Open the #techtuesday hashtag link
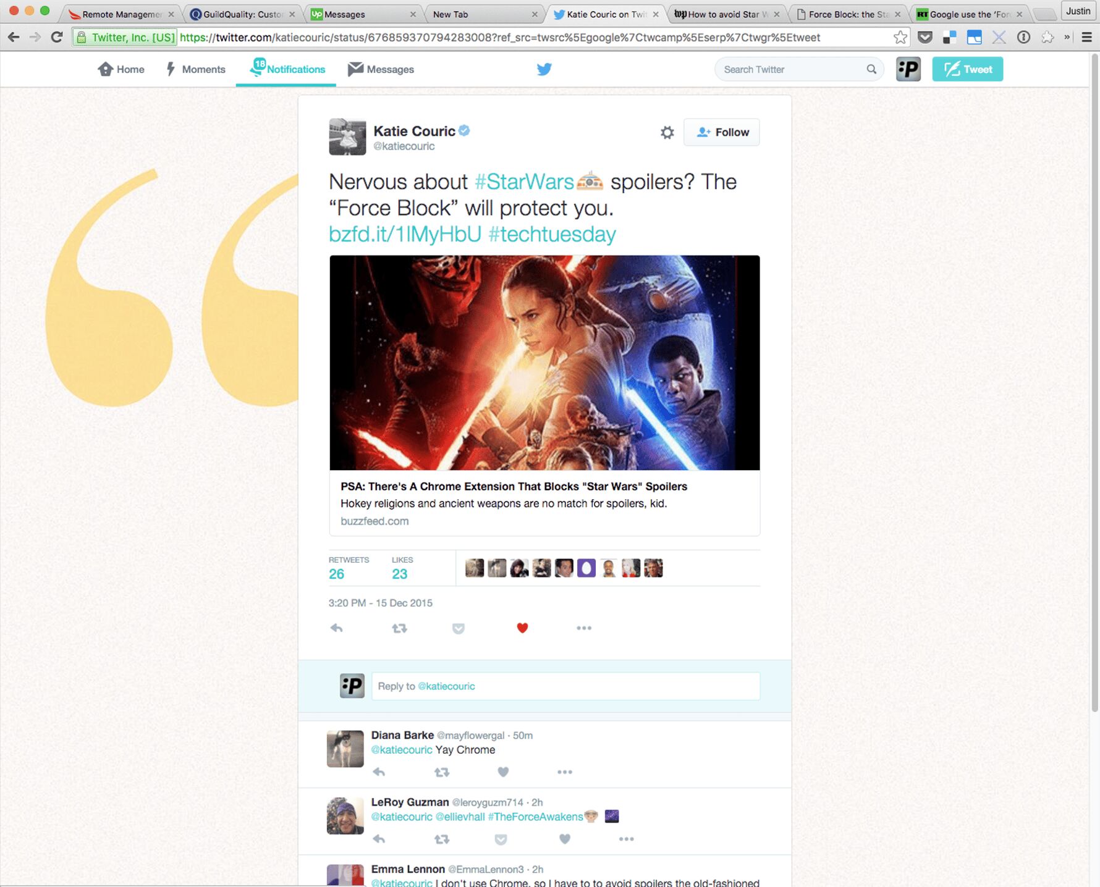1100x887 pixels. (x=552, y=235)
